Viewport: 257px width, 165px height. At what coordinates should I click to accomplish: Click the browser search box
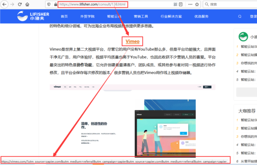pyautogui.click(x=230, y=4)
